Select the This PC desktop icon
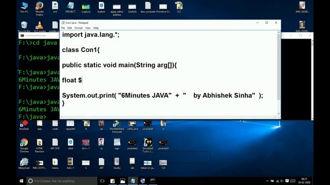The width and height of the screenshot is (330, 185). click(x=24, y=7)
